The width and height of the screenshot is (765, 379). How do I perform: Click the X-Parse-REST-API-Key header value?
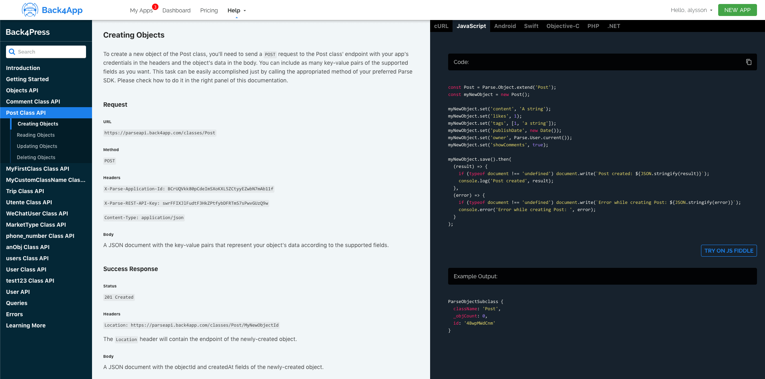pos(186,203)
